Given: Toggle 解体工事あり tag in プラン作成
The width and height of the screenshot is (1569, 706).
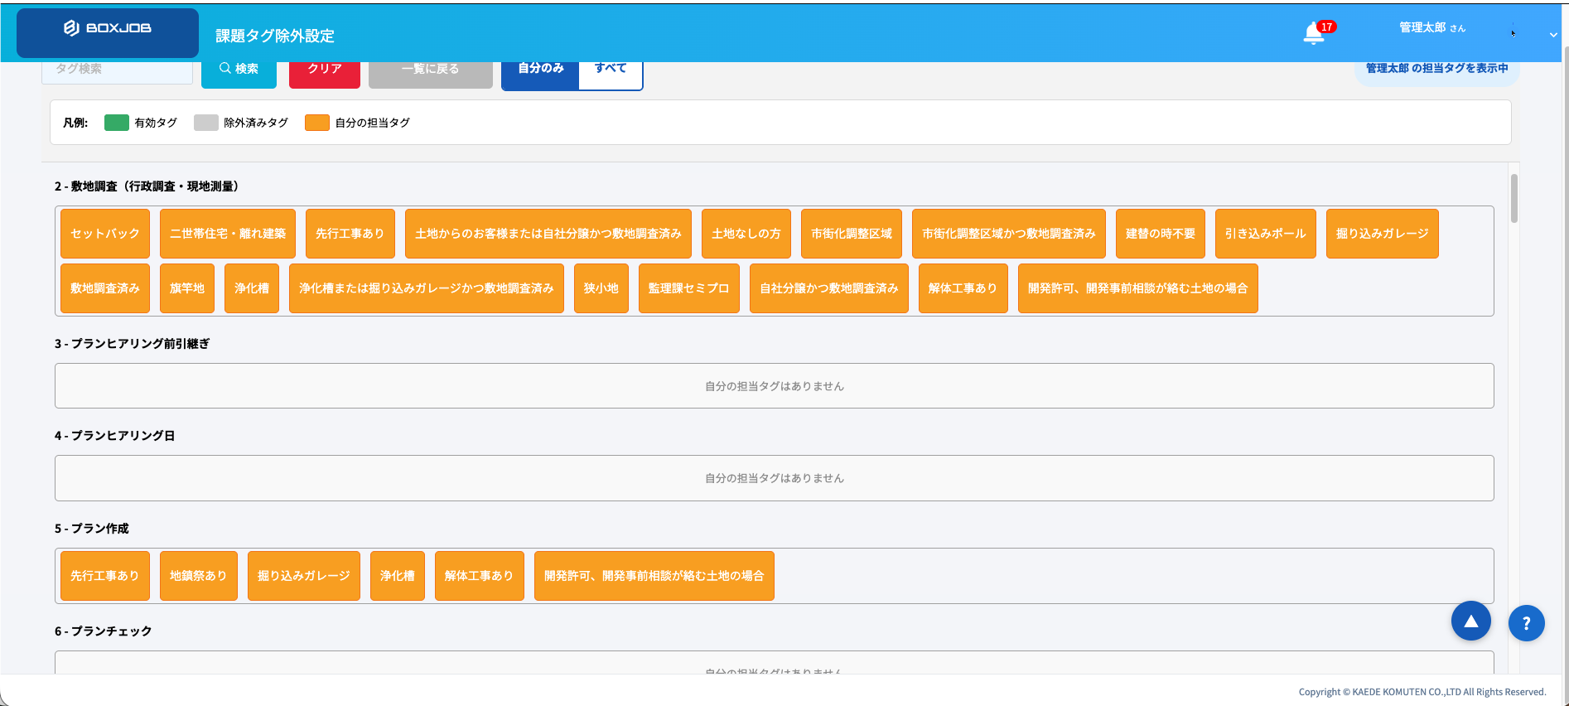Looking at the screenshot, I should click(480, 576).
